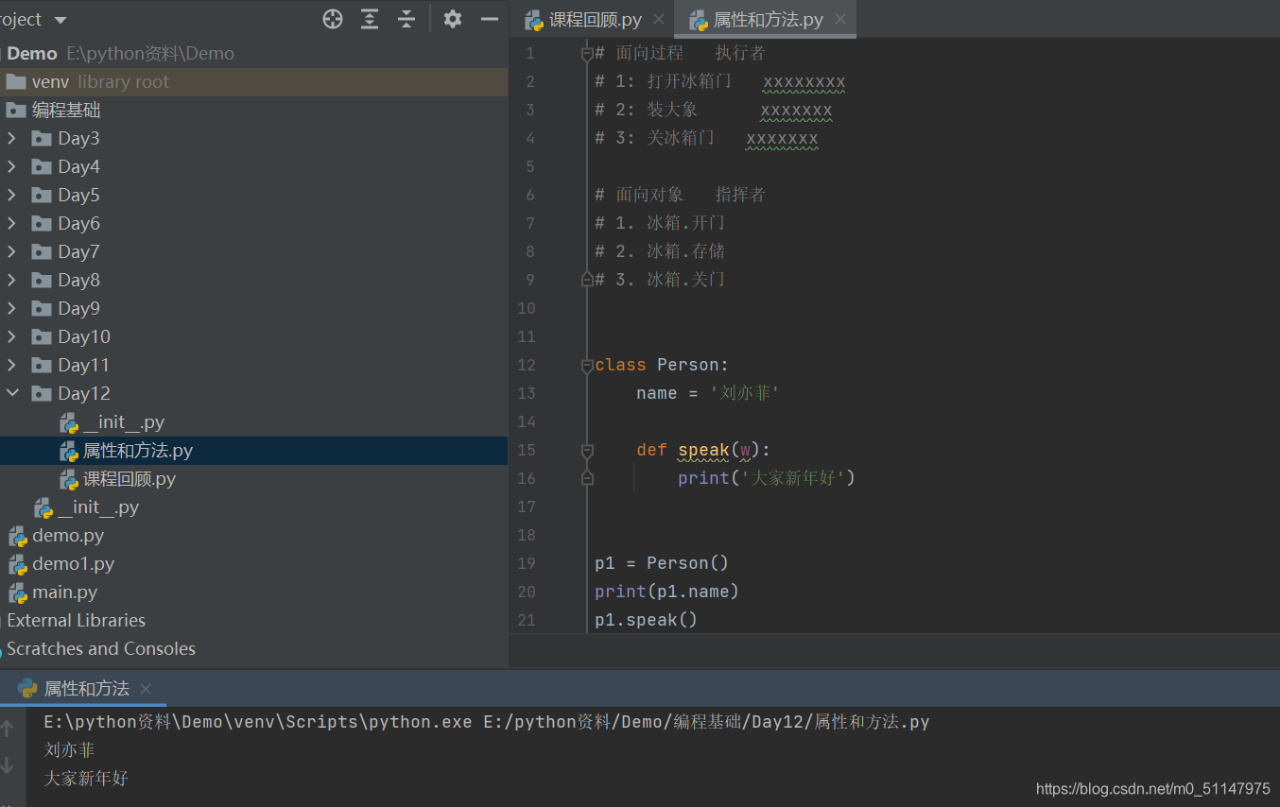1280x807 pixels.
Task: Select demo.py in the project tree
Action: pyautogui.click(x=253, y=536)
